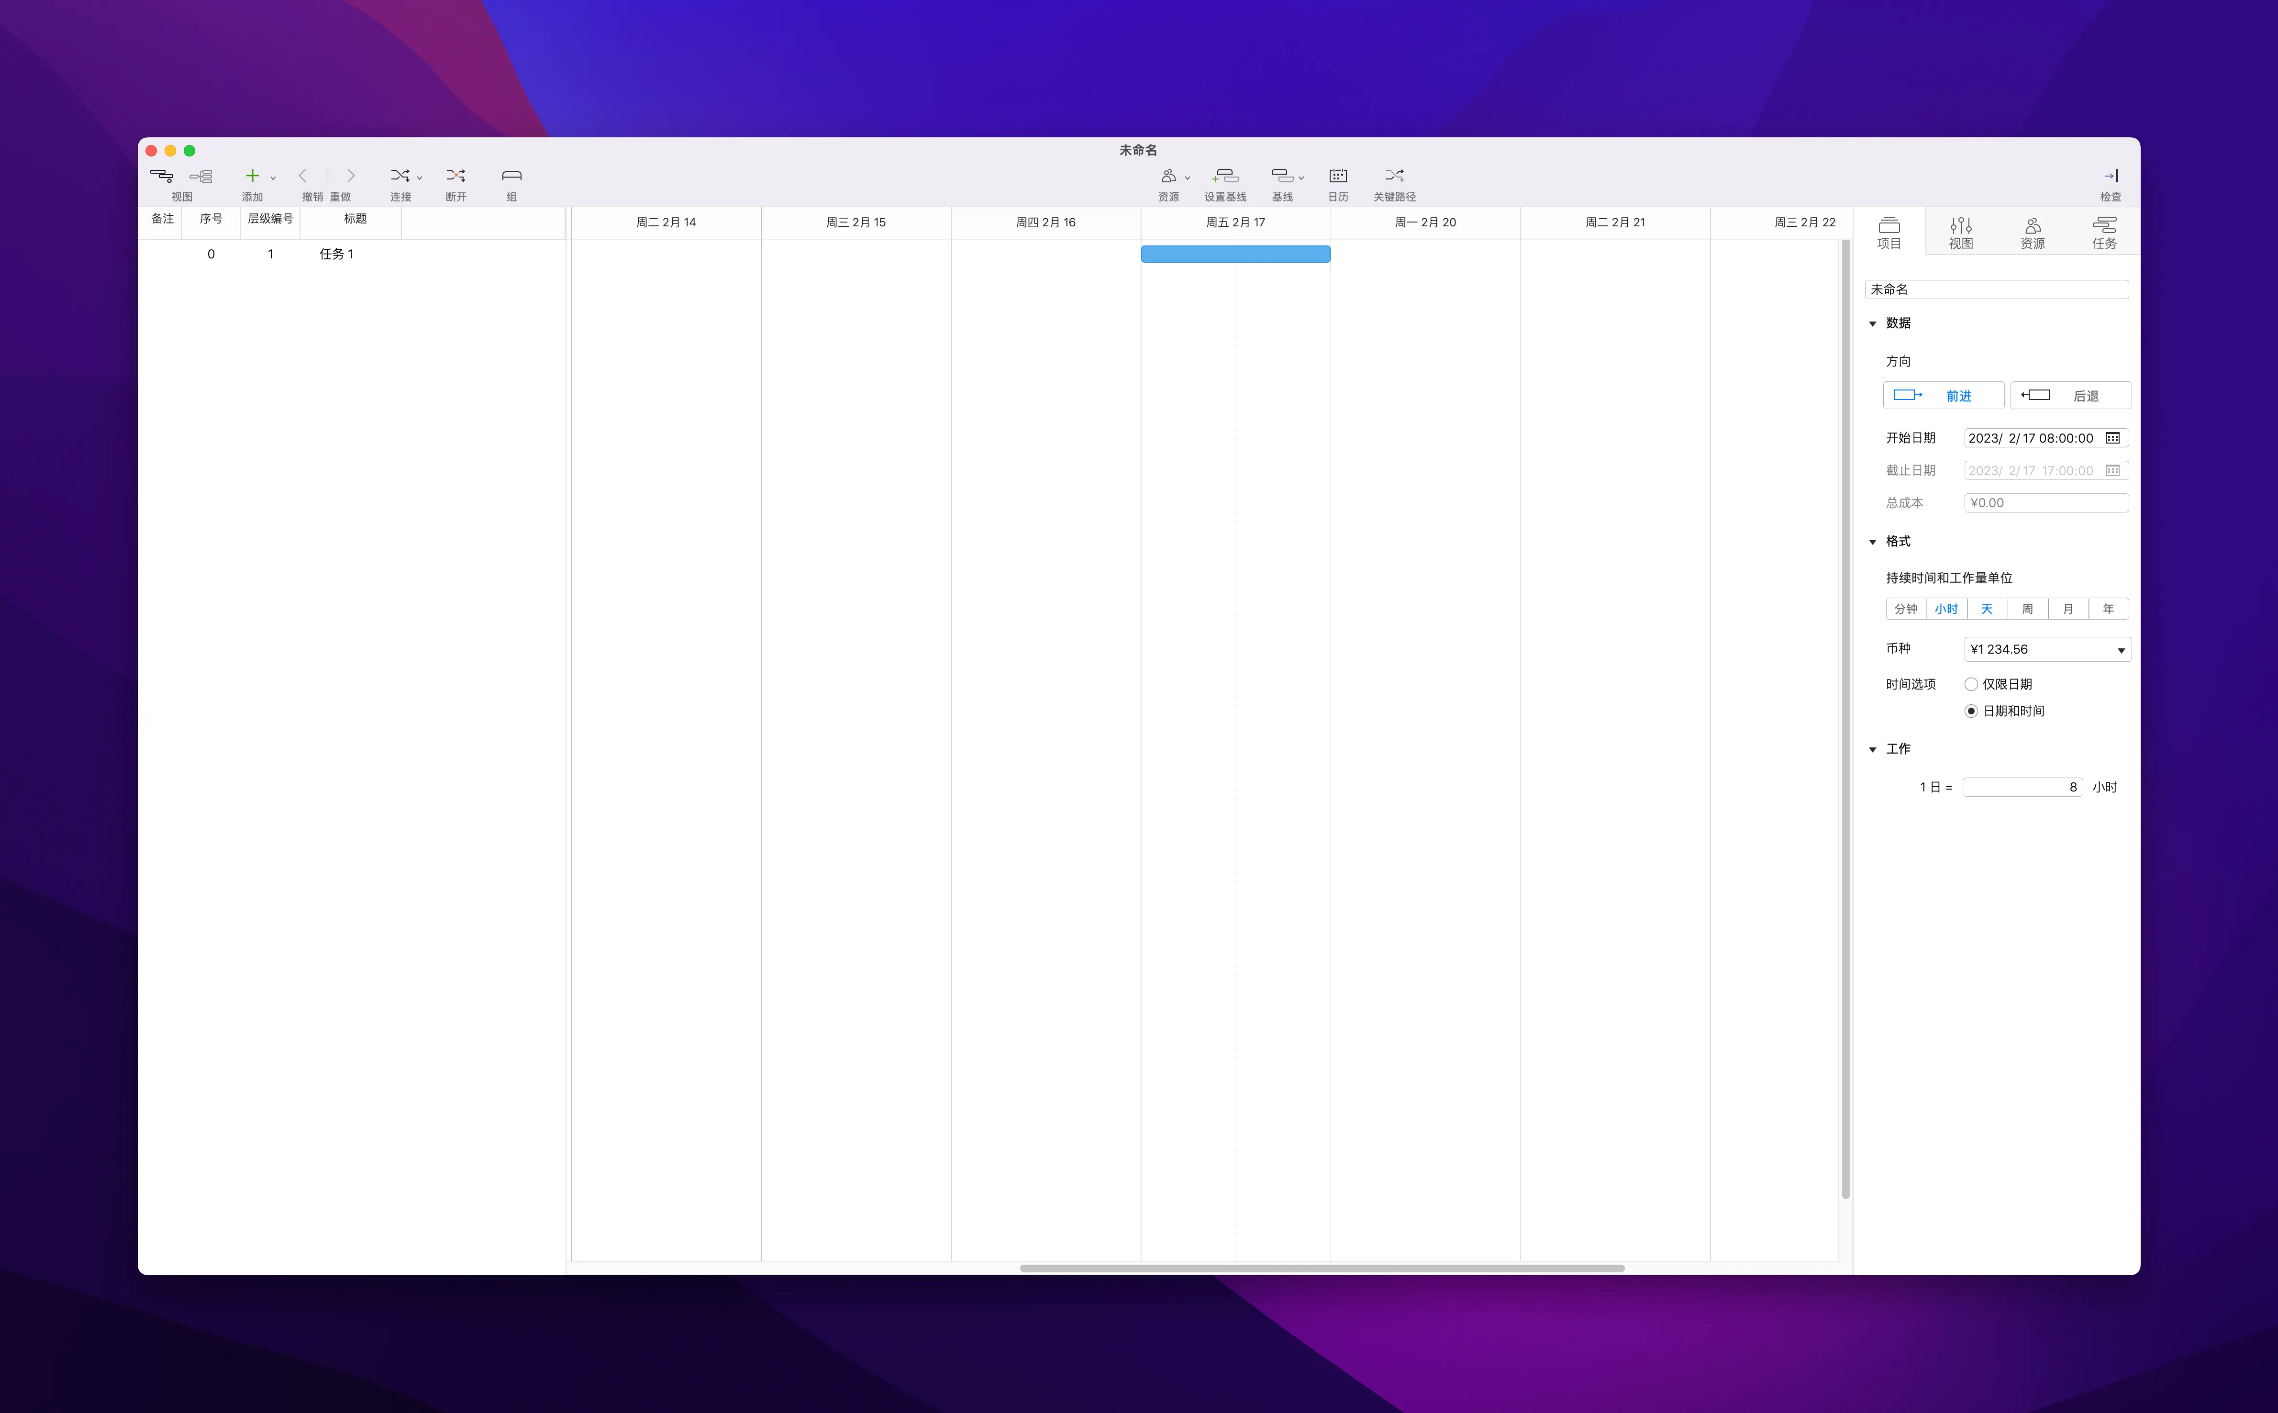This screenshot has width=2278, height=1413.
Task: Select the 仅限日期 radio button
Action: click(1971, 684)
